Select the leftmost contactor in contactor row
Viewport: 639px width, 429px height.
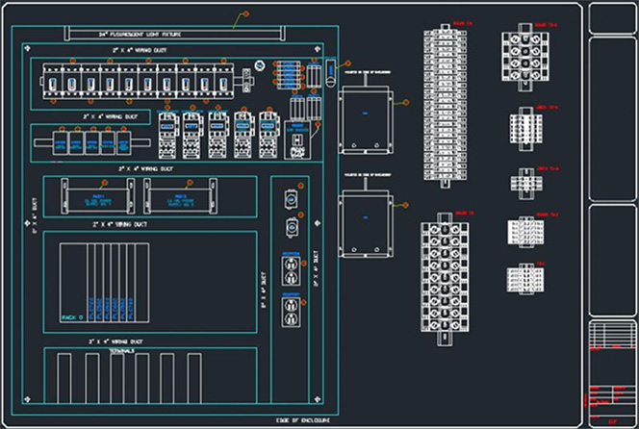point(167,136)
